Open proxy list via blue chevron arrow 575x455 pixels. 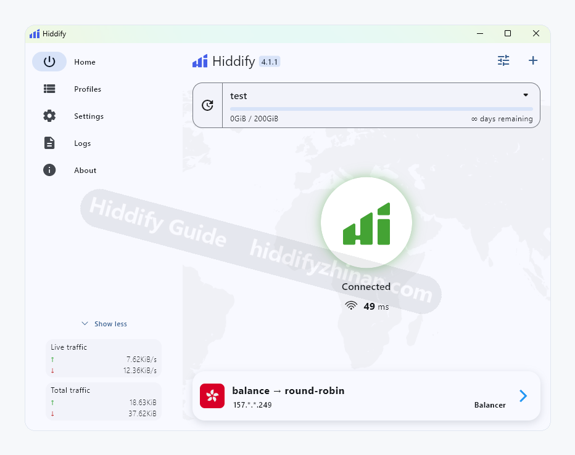pyautogui.click(x=523, y=396)
